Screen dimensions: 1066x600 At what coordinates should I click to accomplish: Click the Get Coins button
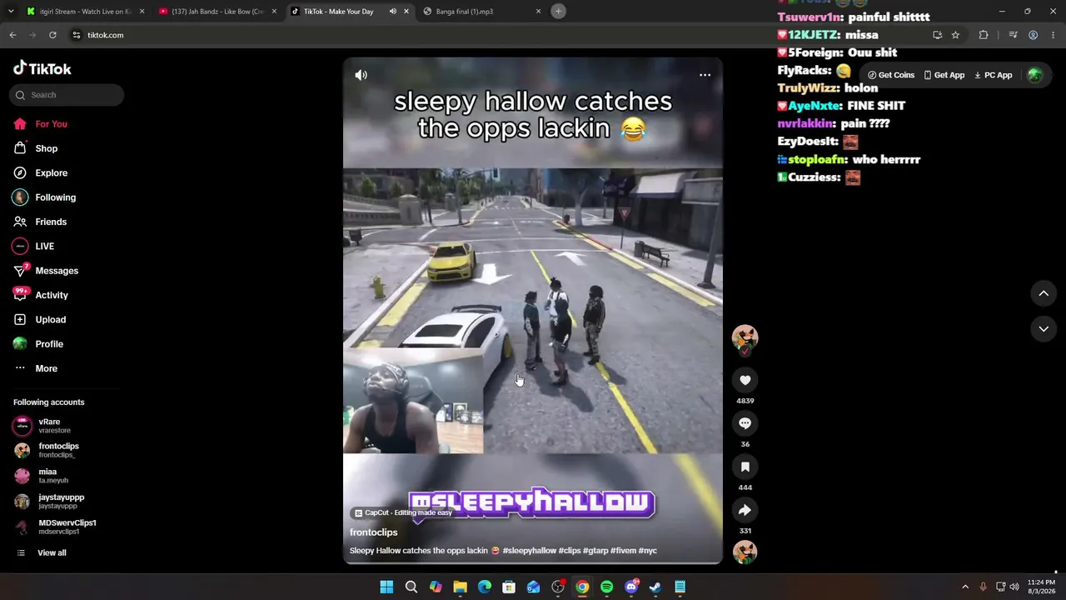(x=891, y=75)
